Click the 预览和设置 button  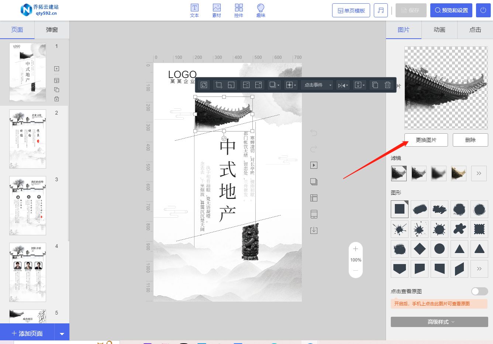(x=451, y=10)
